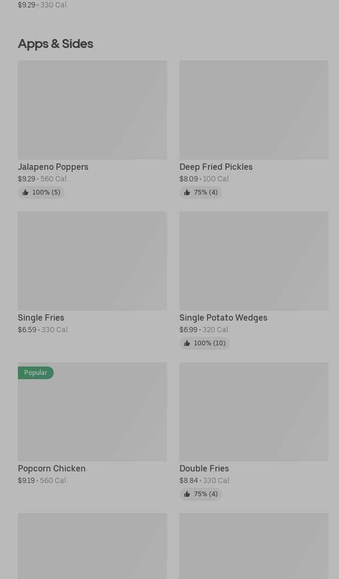Click thumbs-up icon under Double Fries
This screenshot has width=339, height=579.
pyautogui.click(x=187, y=494)
